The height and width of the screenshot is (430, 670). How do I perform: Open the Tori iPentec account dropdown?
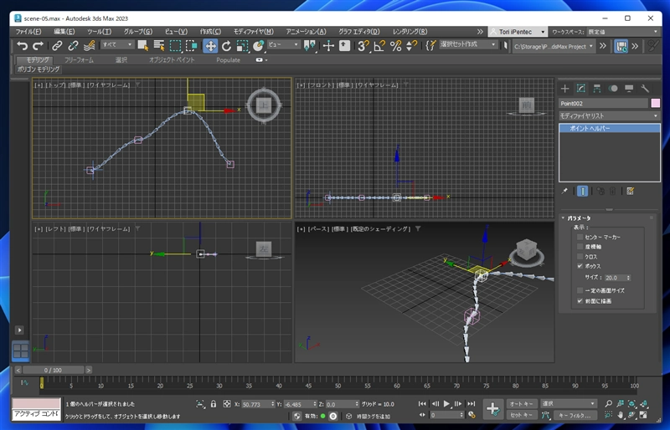(518, 32)
